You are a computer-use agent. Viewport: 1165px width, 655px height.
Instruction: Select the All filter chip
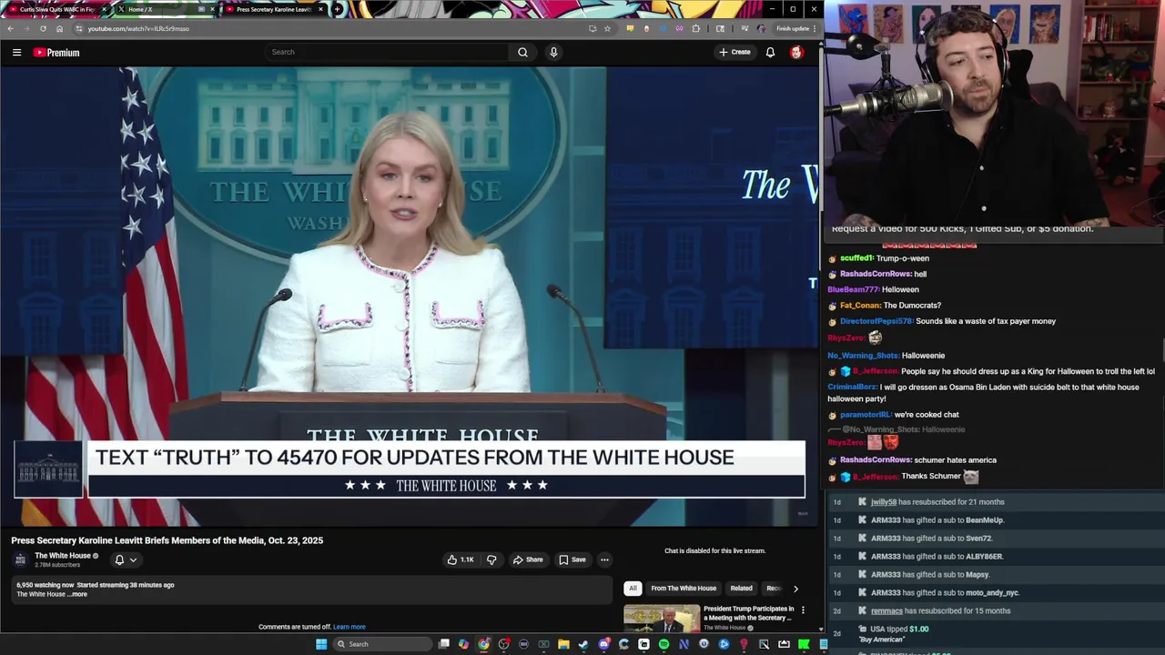pyautogui.click(x=633, y=589)
